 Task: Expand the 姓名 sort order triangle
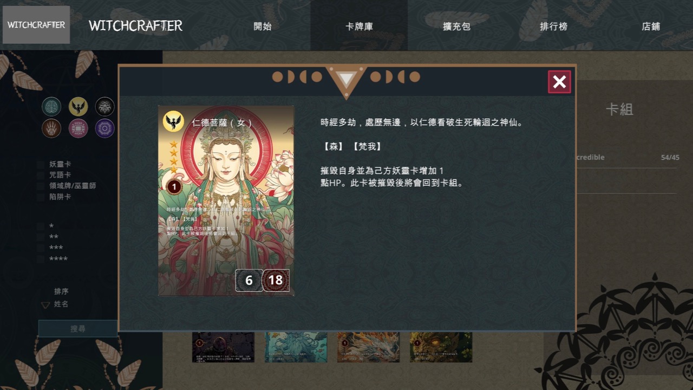click(45, 305)
